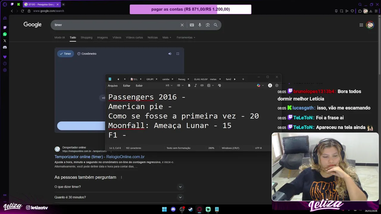Click the UTF-8 encoding indicator
The width and height of the screenshot is (381, 214).
click(x=258, y=148)
